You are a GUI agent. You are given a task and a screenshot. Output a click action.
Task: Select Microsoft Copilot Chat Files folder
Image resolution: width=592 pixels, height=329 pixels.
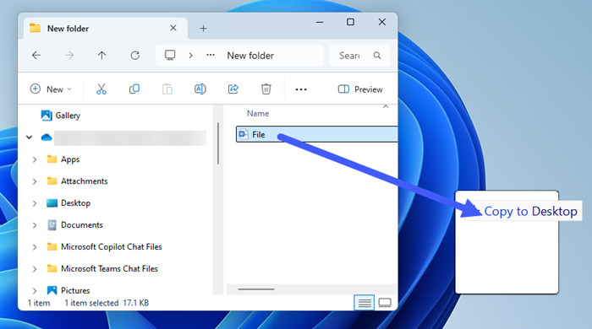[112, 246]
